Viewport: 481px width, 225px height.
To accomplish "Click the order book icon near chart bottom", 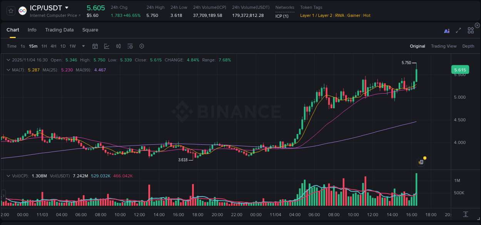I will [421, 162].
